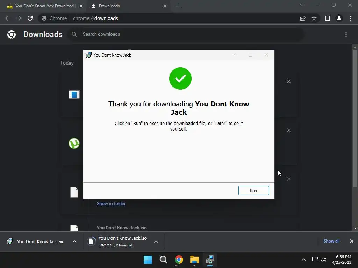Remove the first download entry from list
Screen dimensions: 358x268
(289, 81)
